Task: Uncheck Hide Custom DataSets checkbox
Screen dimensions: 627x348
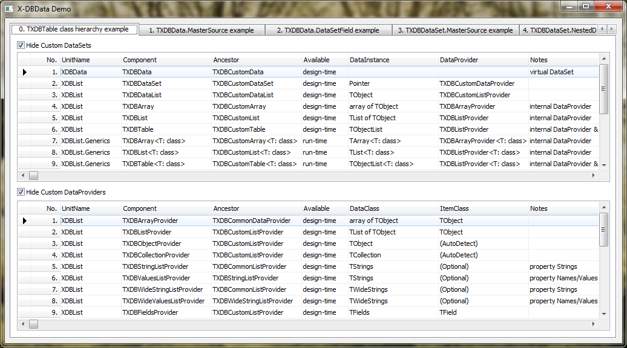Action: 21,45
